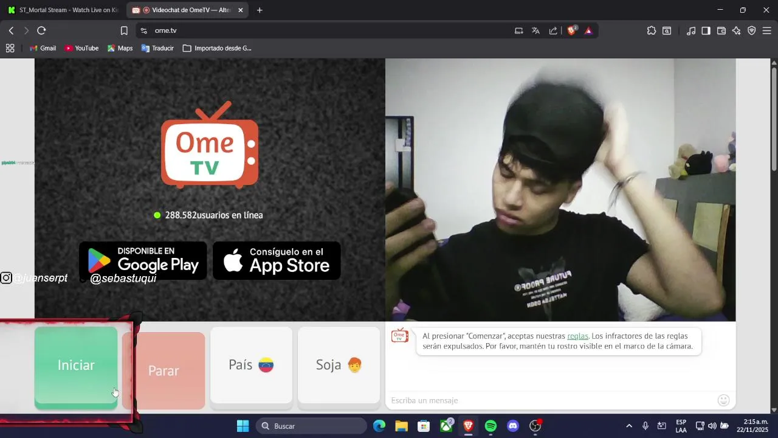Open Leo AI sparkle icon
This screenshot has height=438, width=778.
coord(737,30)
